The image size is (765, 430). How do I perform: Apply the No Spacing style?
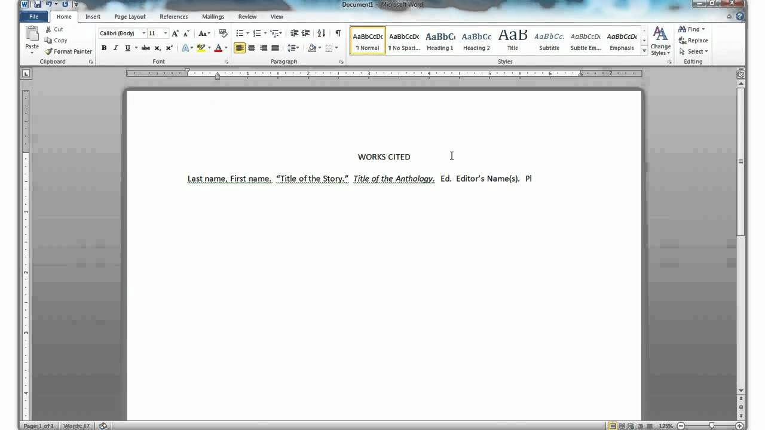coord(404,41)
